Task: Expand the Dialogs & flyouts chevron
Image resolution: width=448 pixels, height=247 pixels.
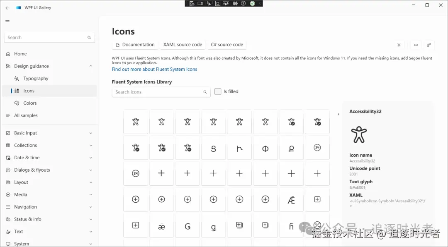Action: pos(91,170)
